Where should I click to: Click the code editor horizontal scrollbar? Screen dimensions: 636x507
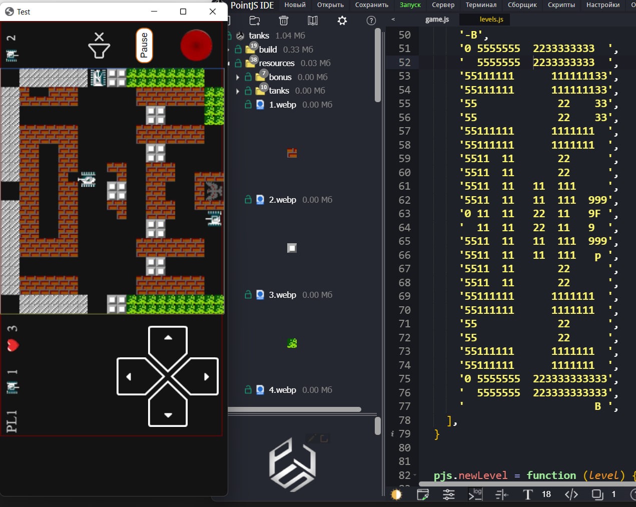coord(528,484)
